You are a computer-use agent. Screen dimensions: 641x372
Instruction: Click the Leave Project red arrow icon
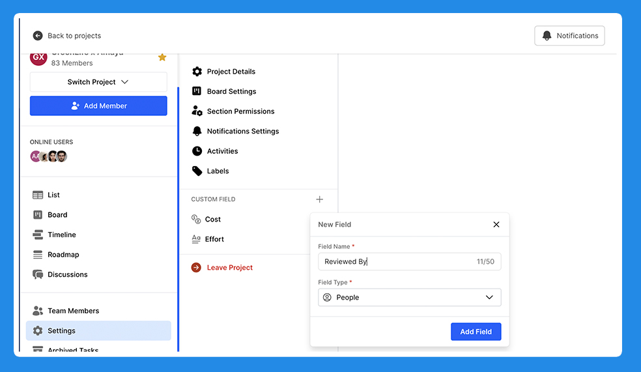196,267
